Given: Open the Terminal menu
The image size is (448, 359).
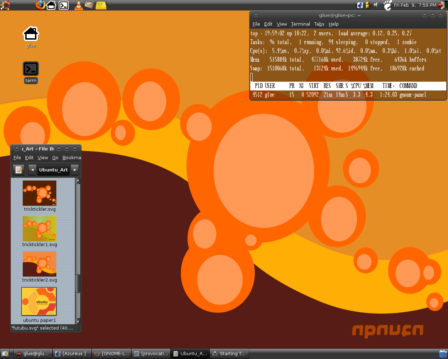Looking at the screenshot, I should pos(300,24).
